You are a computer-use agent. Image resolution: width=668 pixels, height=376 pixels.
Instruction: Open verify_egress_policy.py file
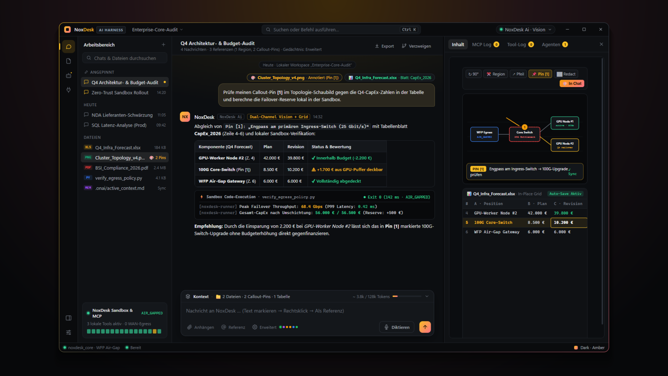coord(125,178)
